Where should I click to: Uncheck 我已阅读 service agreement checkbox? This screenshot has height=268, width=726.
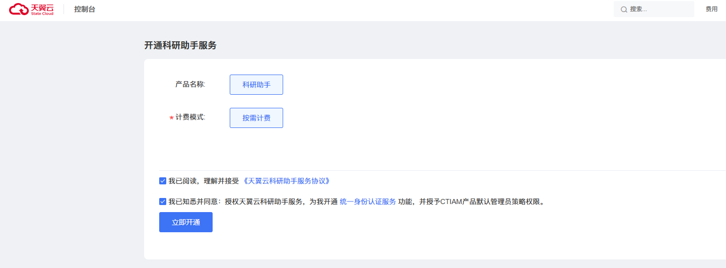click(163, 181)
